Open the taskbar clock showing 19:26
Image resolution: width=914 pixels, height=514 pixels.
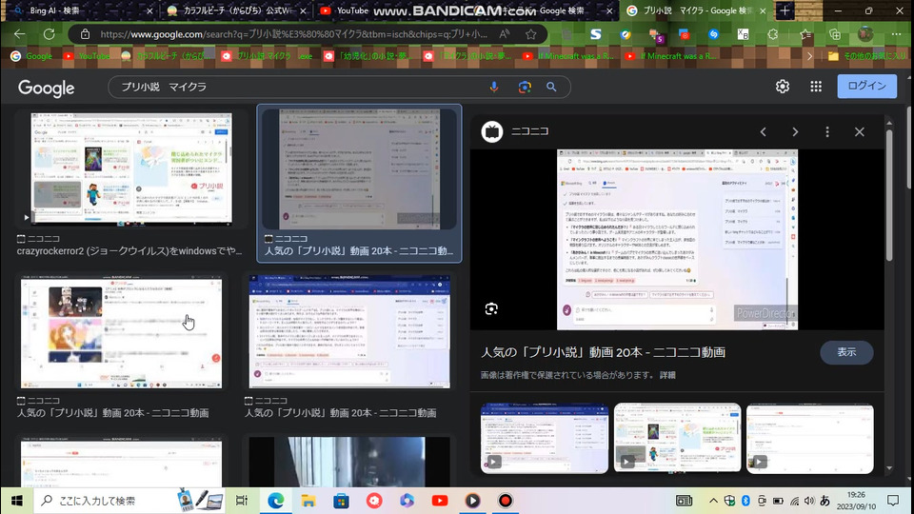point(856,500)
